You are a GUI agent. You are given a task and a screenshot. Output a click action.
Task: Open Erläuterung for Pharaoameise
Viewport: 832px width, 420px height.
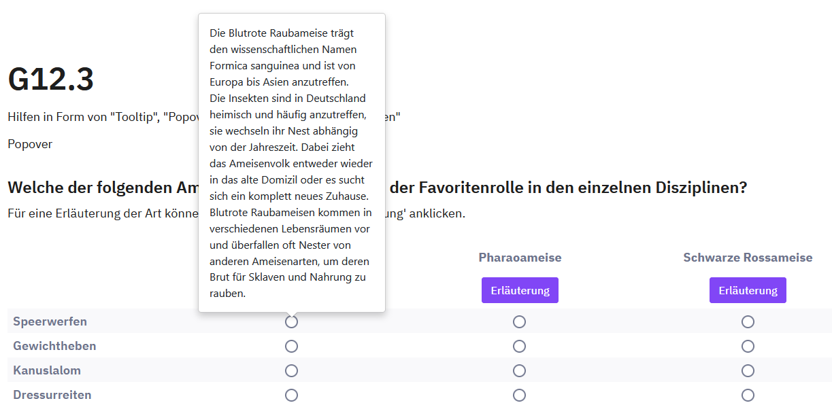tap(520, 290)
